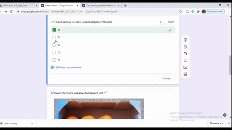Image resolution: width=232 pixels, height=130 pixels.
Task: Expand options for апельсин.png download
Action: point(32,123)
